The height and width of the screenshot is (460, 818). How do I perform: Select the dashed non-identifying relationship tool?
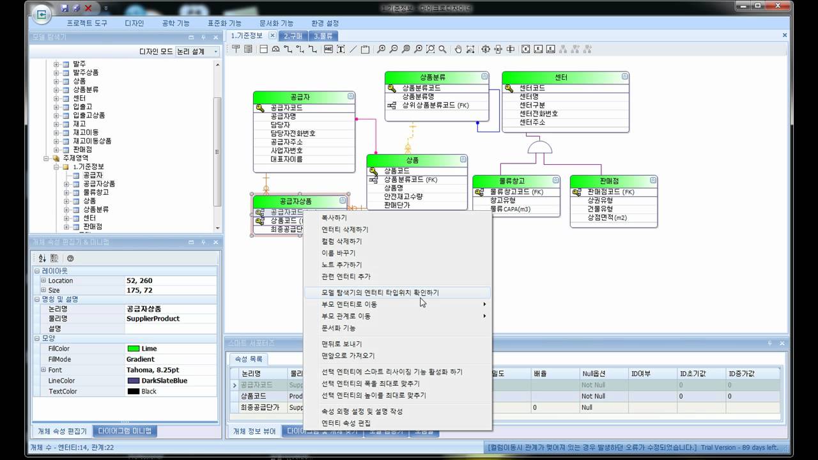click(300, 49)
